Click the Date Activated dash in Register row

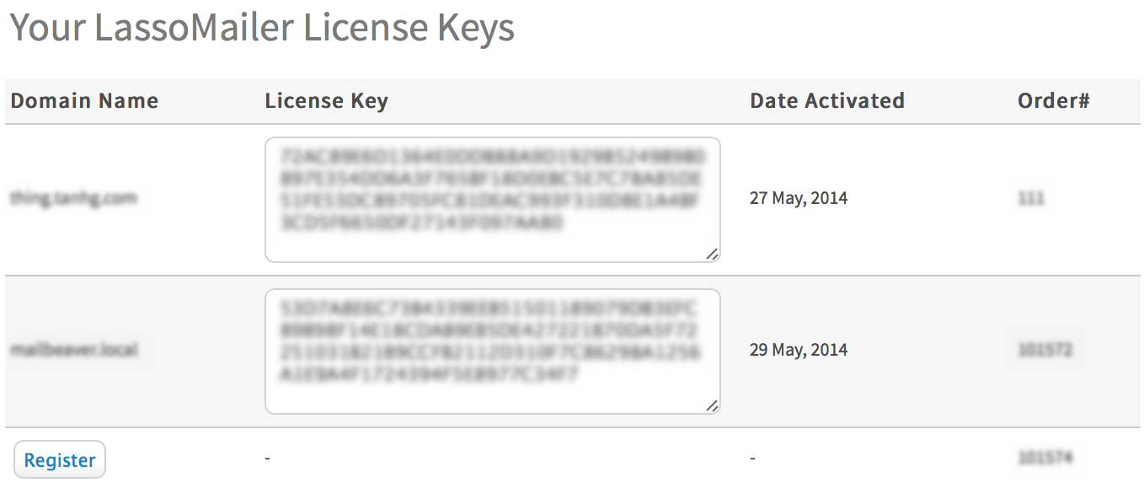(x=752, y=459)
